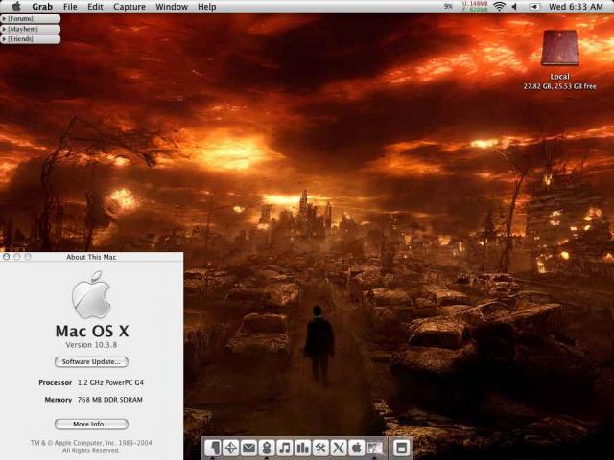The height and width of the screenshot is (460, 614).
Task: Open the Mail envelope icon in dock
Action: [248, 448]
